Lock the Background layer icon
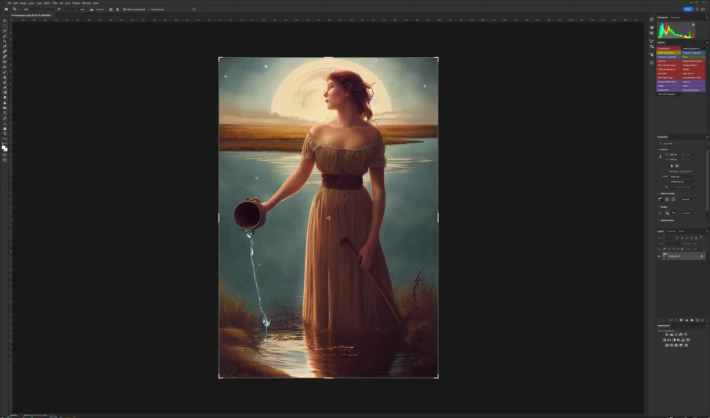This screenshot has width=710, height=418. pyautogui.click(x=702, y=256)
